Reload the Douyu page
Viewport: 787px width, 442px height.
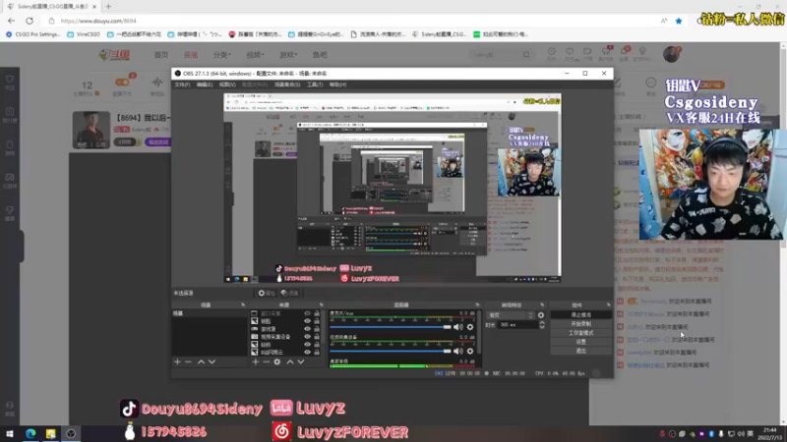(x=30, y=21)
